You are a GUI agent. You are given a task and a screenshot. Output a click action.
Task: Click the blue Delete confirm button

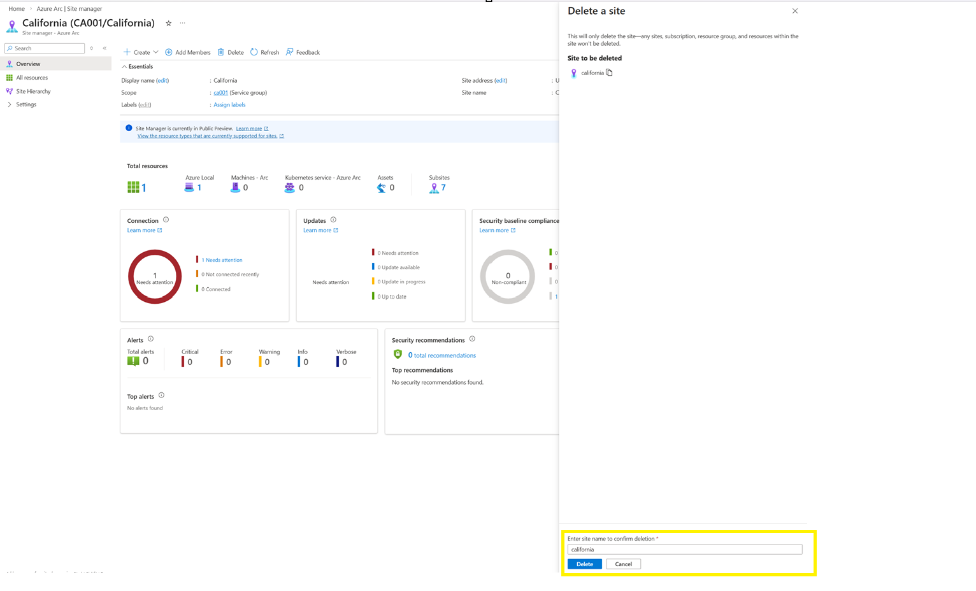click(x=585, y=564)
